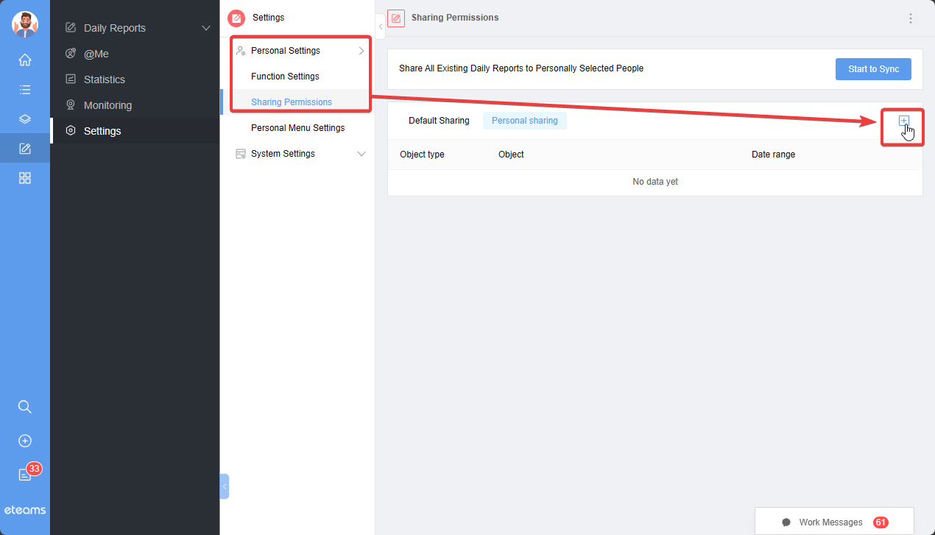Screen dimensions: 935x535
Task: Open the list icon in left rail
Action: coord(25,90)
